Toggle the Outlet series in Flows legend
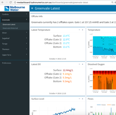 point(111,105)
